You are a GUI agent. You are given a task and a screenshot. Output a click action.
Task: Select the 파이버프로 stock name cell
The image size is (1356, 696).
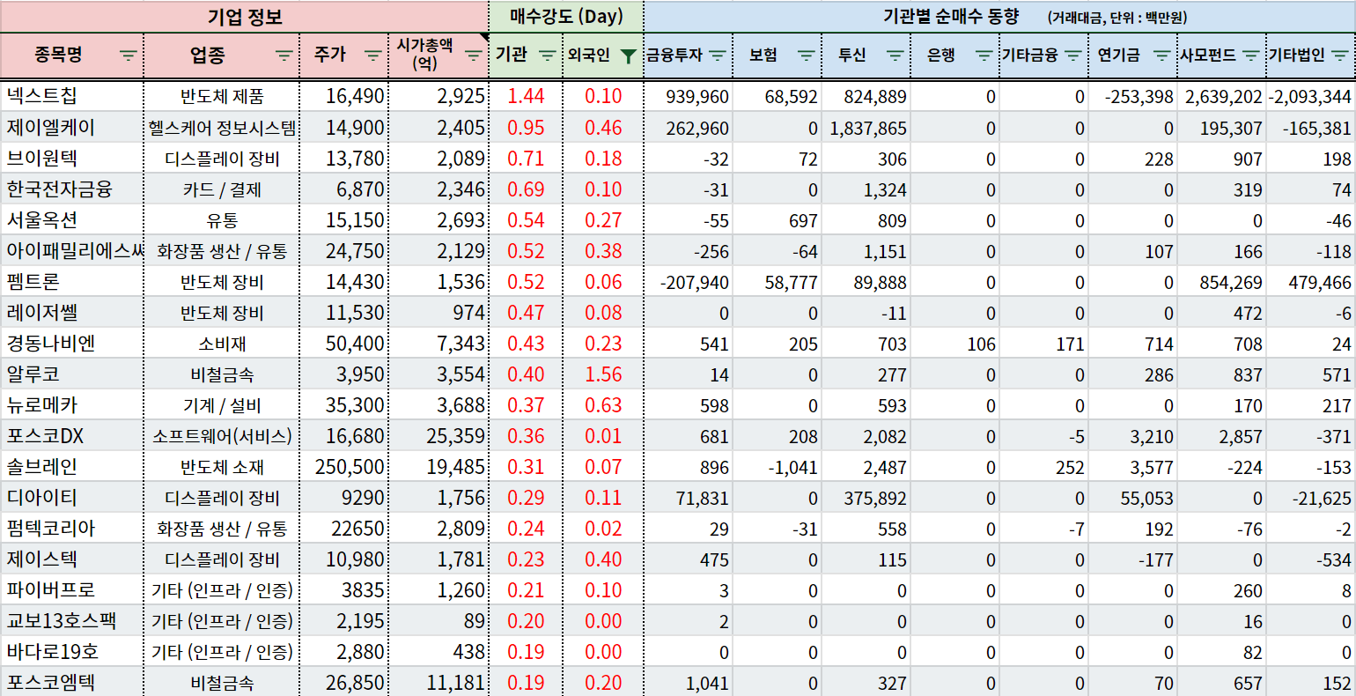(x=72, y=589)
